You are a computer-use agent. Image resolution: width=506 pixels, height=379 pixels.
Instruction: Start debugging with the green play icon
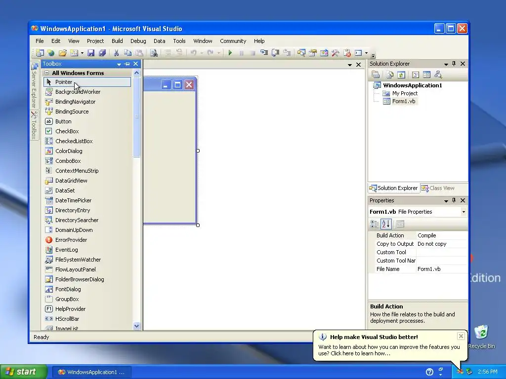pyautogui.click(x=230, y=52)
